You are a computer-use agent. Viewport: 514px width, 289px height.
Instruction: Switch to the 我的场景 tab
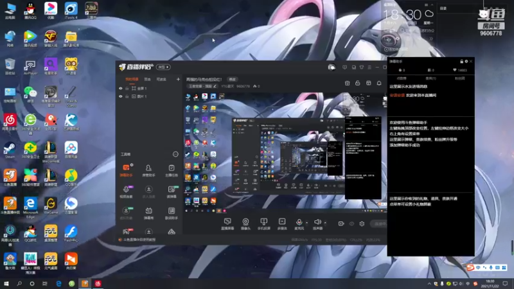pyautogui.click(x=132, y=79)
